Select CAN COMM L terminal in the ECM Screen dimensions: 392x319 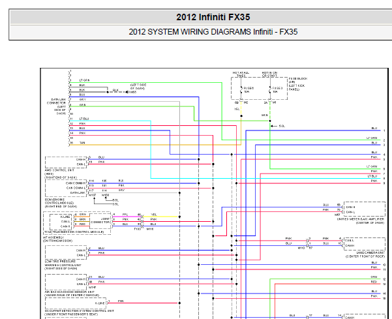[76, 188]
